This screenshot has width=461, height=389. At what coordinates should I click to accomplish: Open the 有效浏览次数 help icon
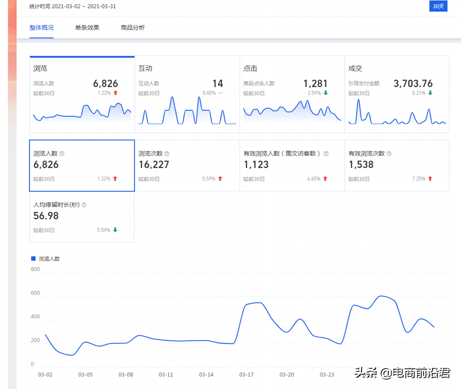point(389,153)
